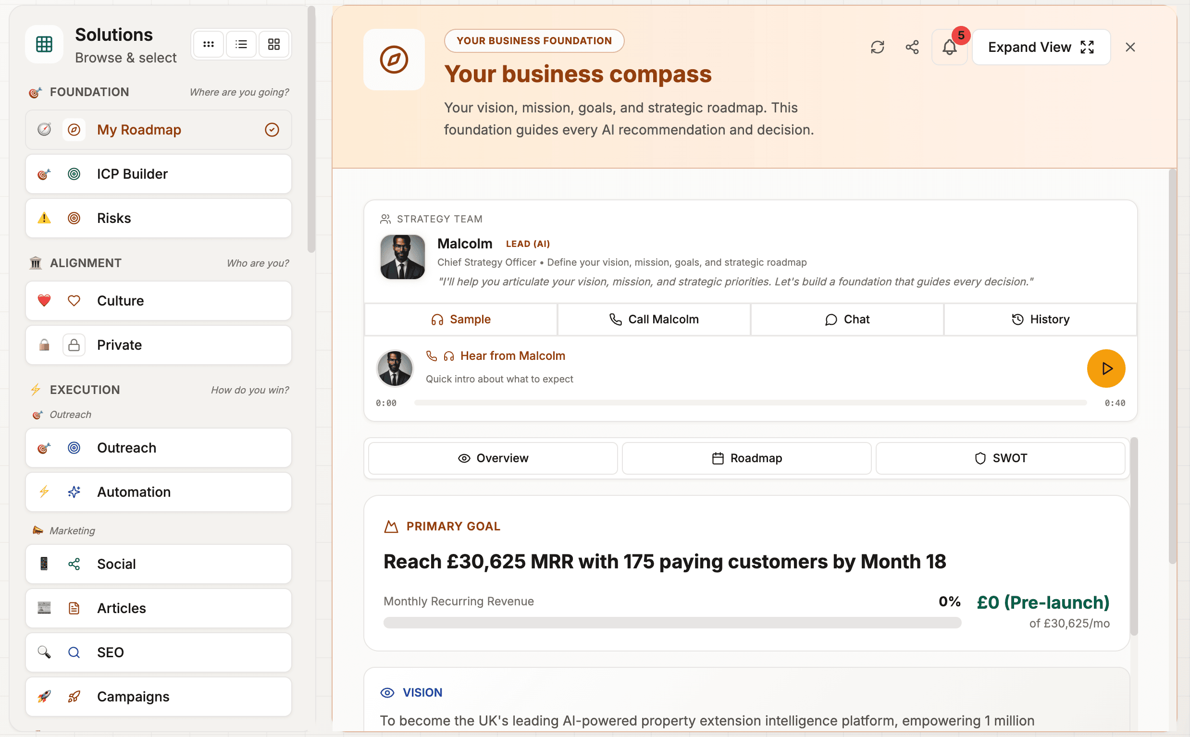Viewport: 1190px width, 737px height.
Task: Open notifications bell with 5 badge
Action: pyautogui.click(x=949, y=47)
